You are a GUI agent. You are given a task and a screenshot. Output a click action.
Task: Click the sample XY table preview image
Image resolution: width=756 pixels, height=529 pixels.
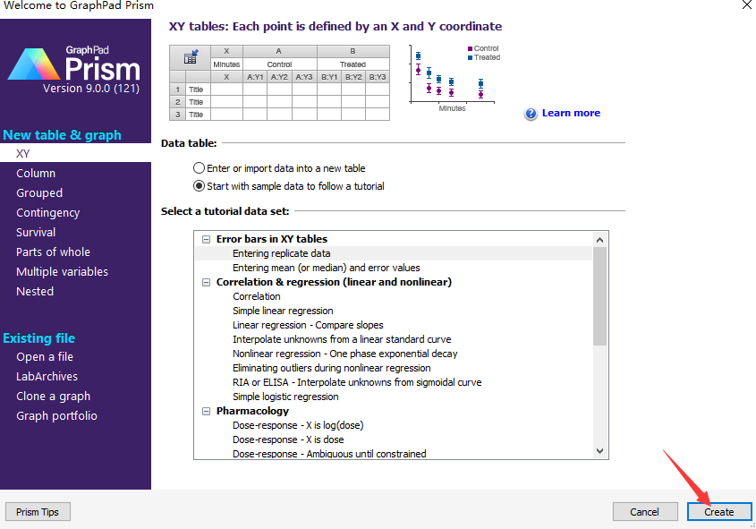click(x=279, y=82)
